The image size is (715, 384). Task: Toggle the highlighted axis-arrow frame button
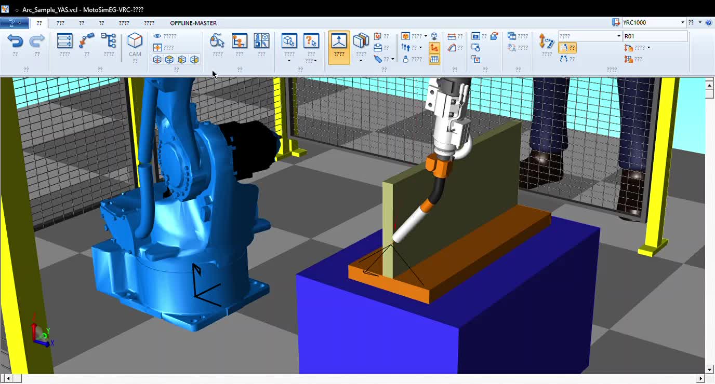(434, 48)
